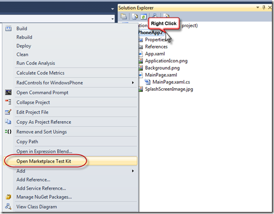Image resolution: width=274 pixels, height=214 pixels.
Task: Open the dark title bar dropdown arrow
Action: coord(112,9)
